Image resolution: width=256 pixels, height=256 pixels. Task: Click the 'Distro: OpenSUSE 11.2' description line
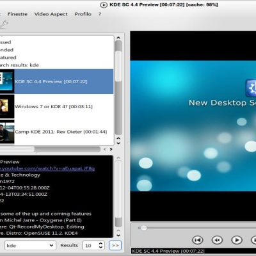[x=39, y=233]
